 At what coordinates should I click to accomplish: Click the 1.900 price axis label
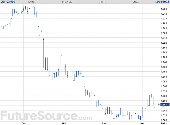164,23
